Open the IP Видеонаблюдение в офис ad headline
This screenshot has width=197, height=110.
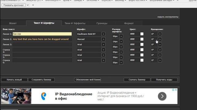[x=74, y=96]
